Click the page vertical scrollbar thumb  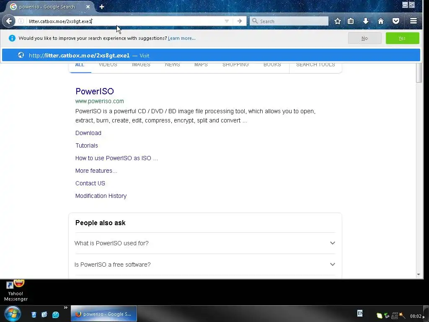[419, 73]
